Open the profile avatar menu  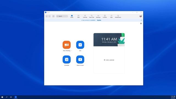(x=141, y=16)
